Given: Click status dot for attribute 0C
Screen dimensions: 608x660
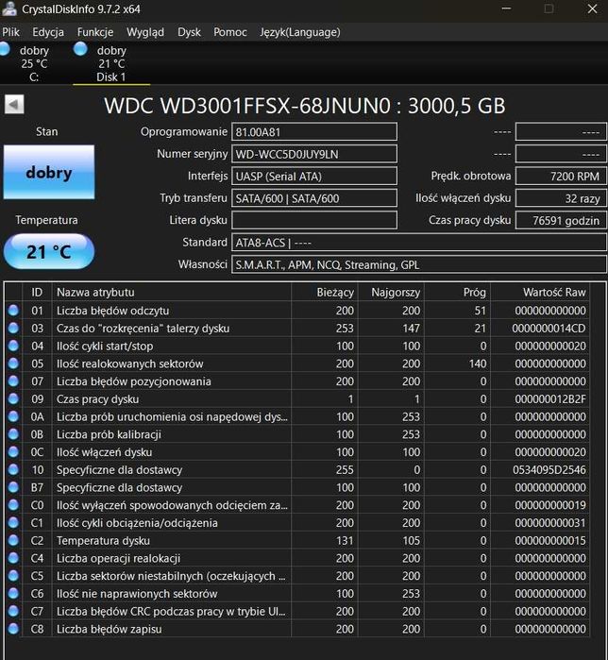Looking at the screenshot, I should coord(13,451).
